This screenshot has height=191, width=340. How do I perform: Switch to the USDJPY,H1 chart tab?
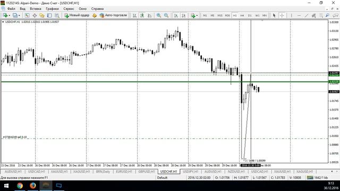point(191,171)
